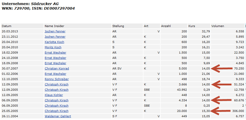Open Klaus Kohler insider link
Image resolution: width=246 pixels, height=120 pixels.
(x=54, y=95)
